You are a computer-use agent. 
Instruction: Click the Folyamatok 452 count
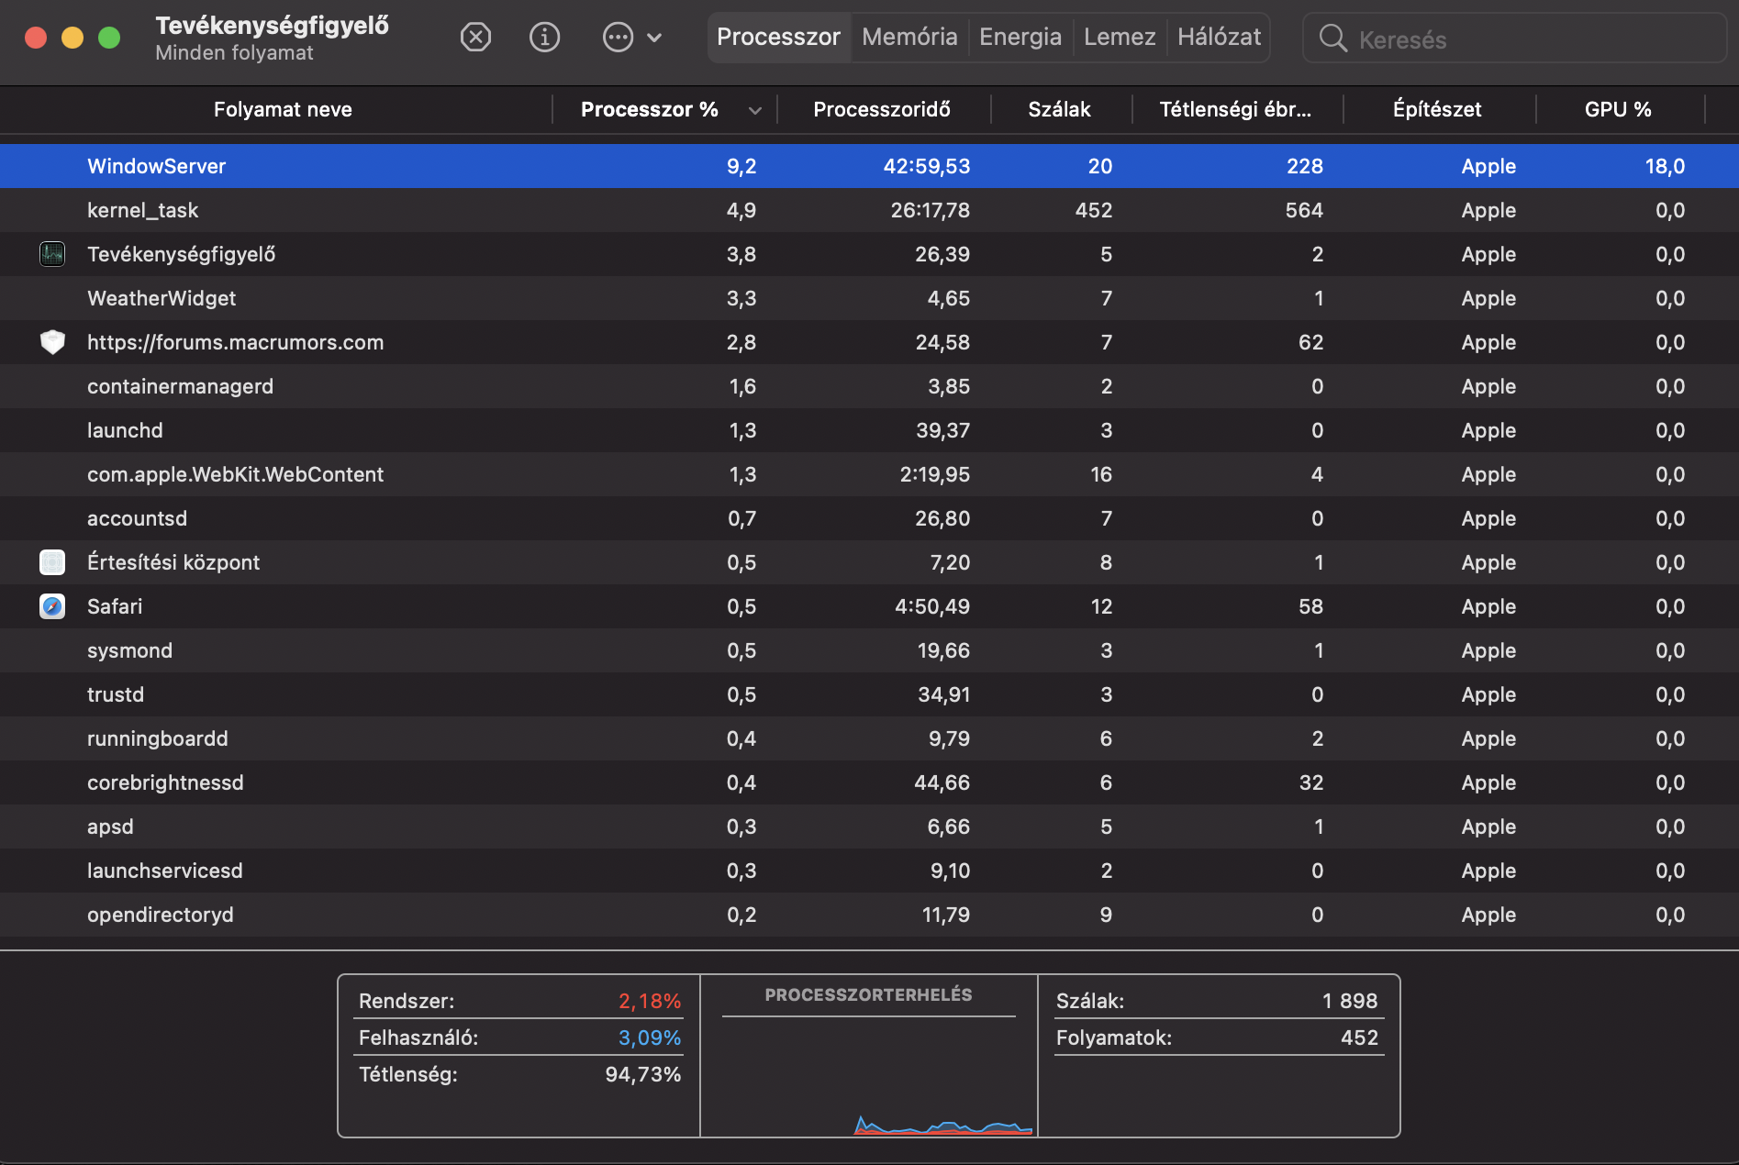click(1359, 1037)
